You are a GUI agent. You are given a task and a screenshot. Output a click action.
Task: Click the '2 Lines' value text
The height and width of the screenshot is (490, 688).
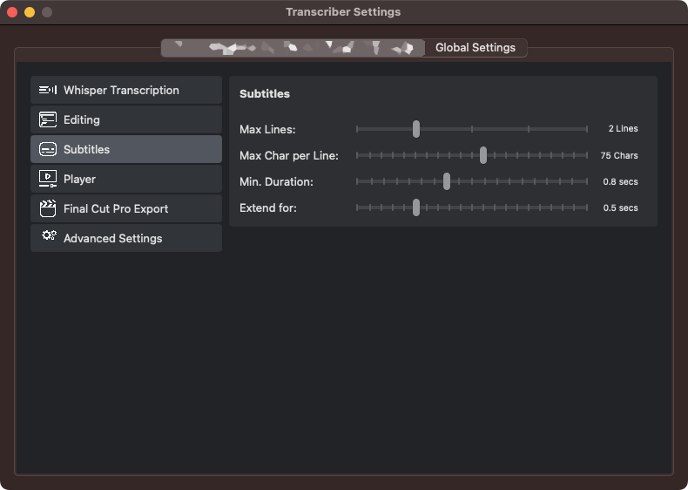click(623, 129)
